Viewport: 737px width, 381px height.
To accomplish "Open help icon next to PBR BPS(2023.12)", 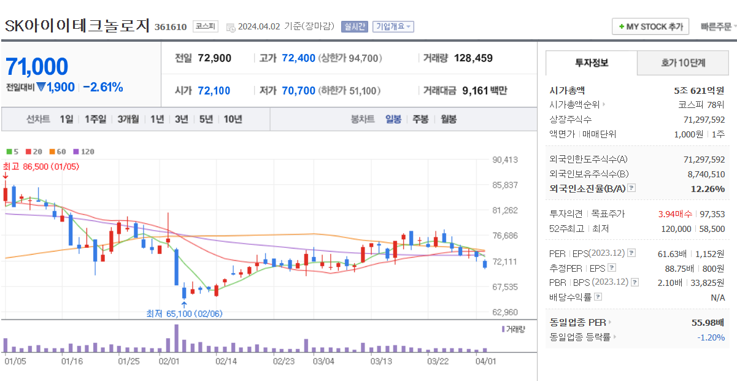I will click(635, 282).
